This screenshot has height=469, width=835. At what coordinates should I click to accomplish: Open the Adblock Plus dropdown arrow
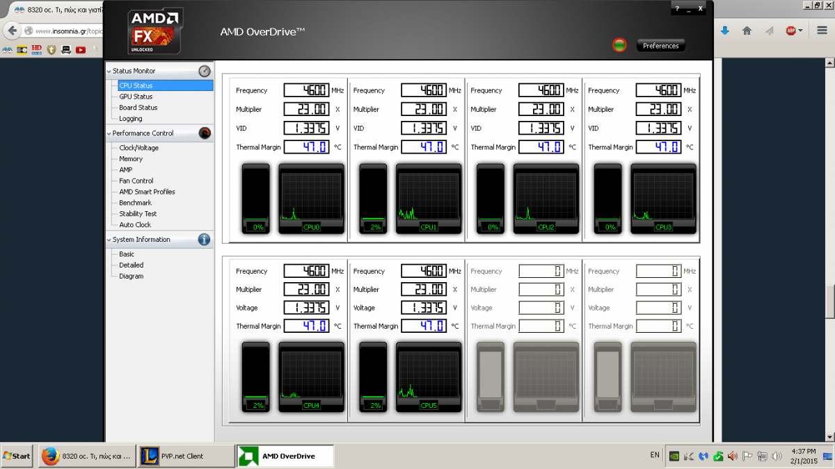pyautogui.click(x=800, y=31)
